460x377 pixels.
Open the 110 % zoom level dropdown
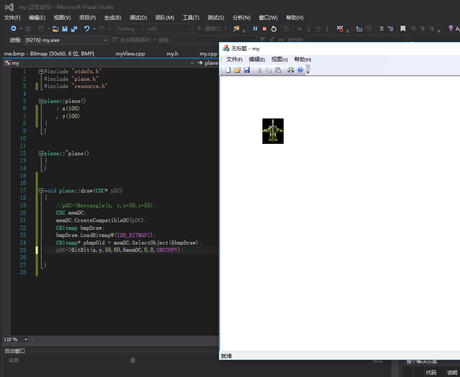[x=26, y=339]
